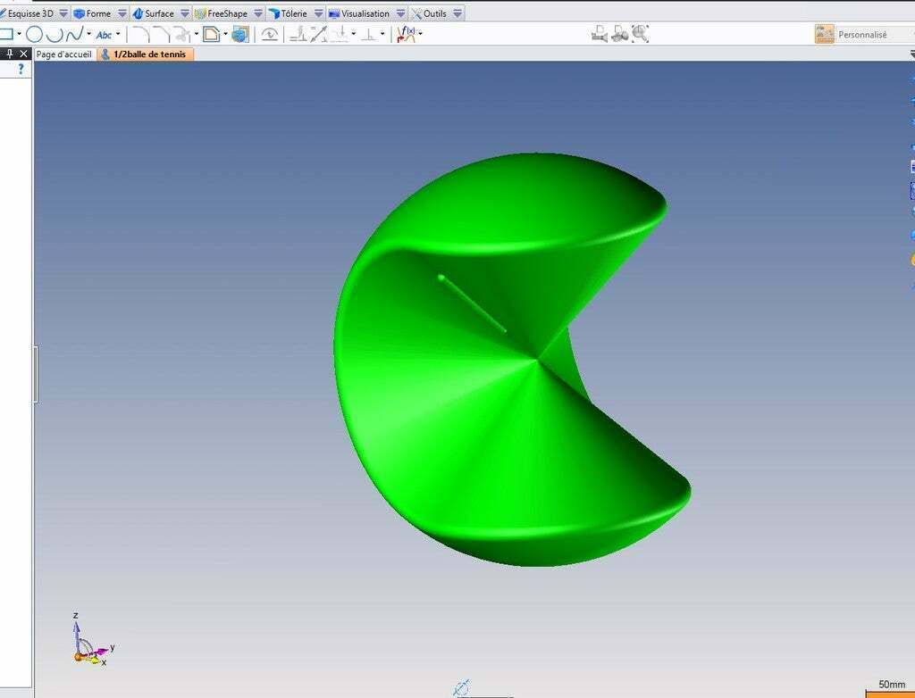Expand the Forme menu dropdown arrow
The image size is (915, 698).
tap(122, 13)
